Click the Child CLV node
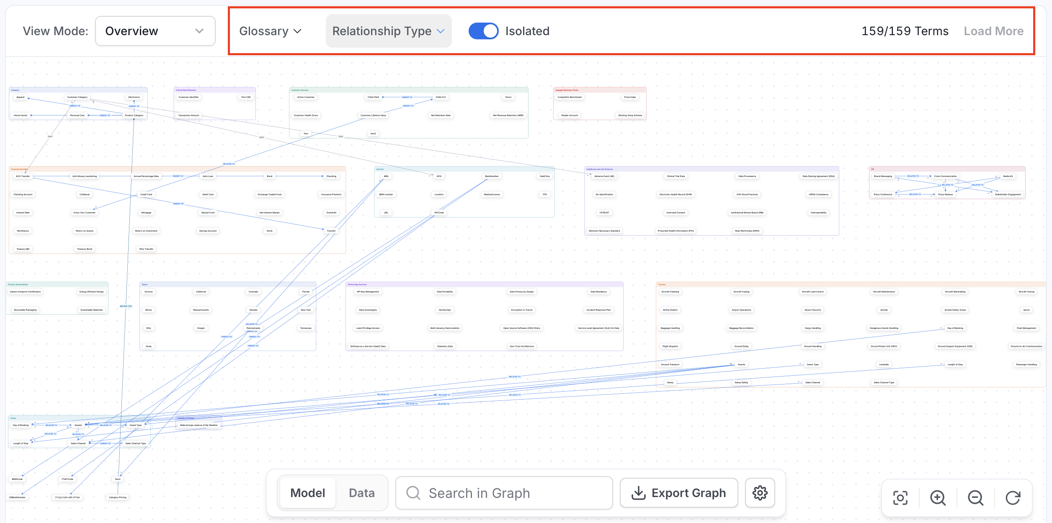Image resolution: width=1052 pixels, height=523 pixels. [x=441, y=97]
